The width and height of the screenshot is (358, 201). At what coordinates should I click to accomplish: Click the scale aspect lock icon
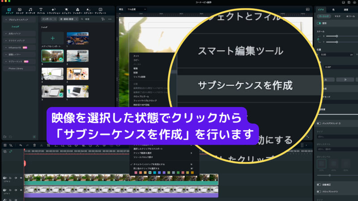(318, 39)
